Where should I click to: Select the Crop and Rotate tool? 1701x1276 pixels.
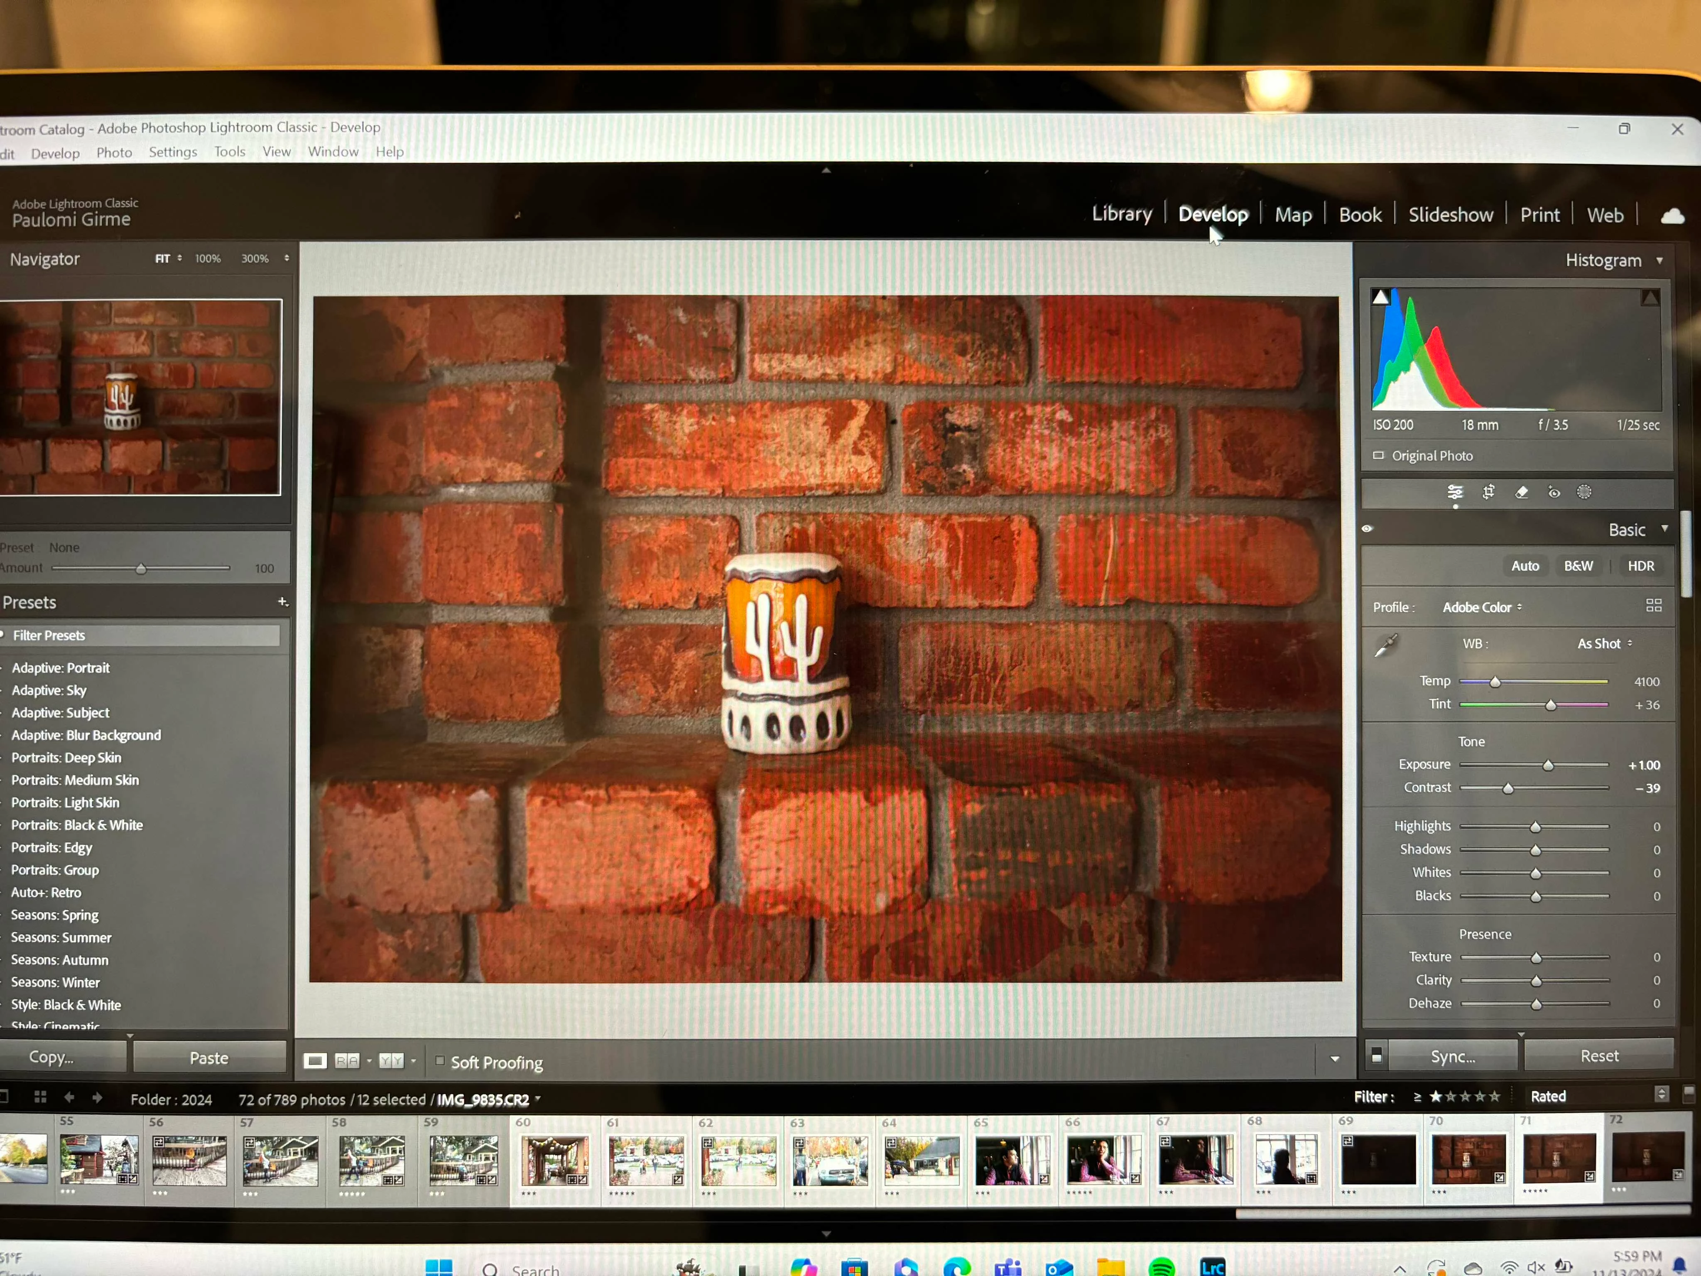(x=1488, y=492)
